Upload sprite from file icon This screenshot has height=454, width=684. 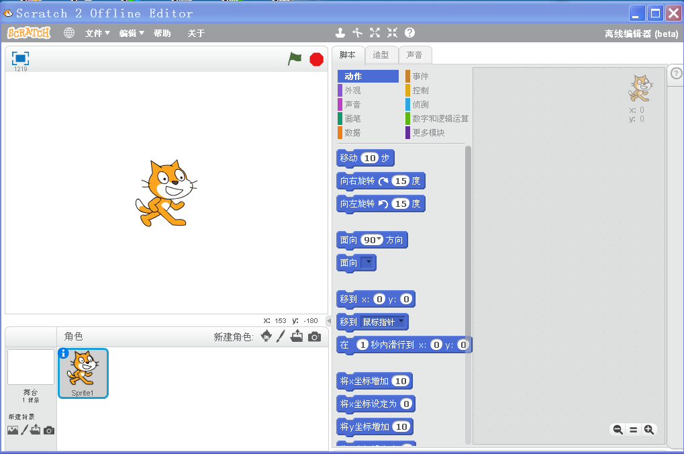pyautogui.click(x=297, y=336)
